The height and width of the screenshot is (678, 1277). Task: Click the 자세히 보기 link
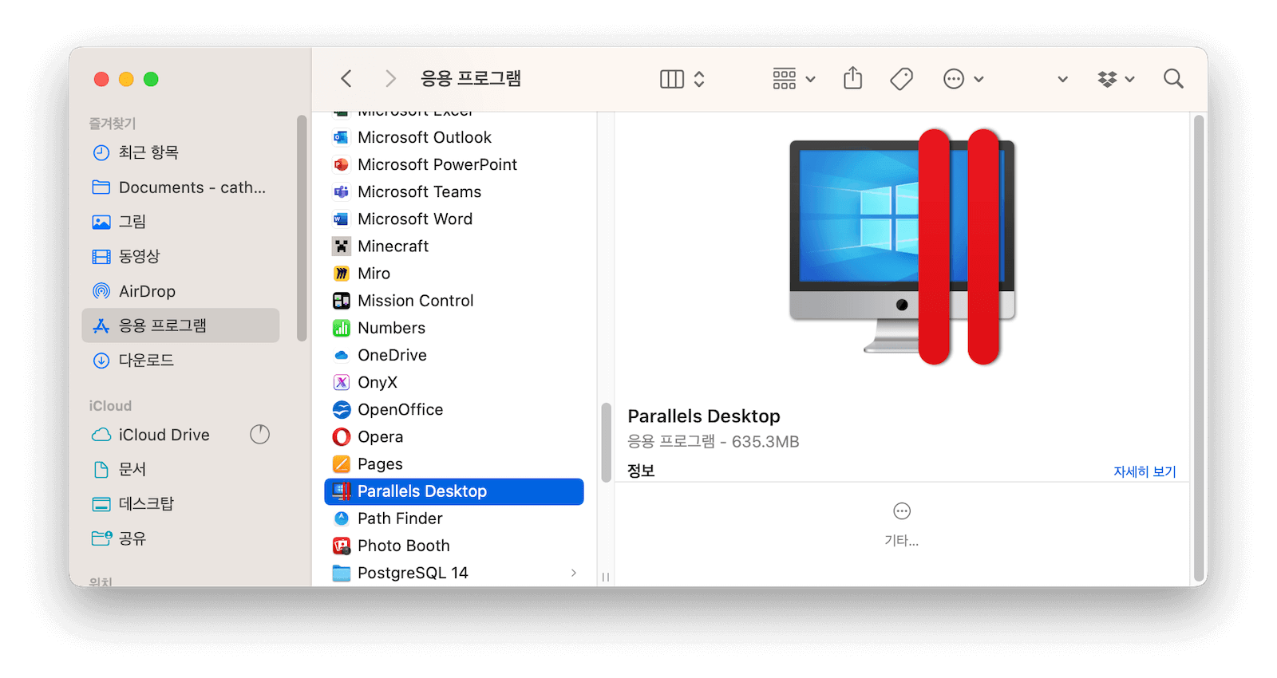pyautogui.click(x=1145, y=471)
